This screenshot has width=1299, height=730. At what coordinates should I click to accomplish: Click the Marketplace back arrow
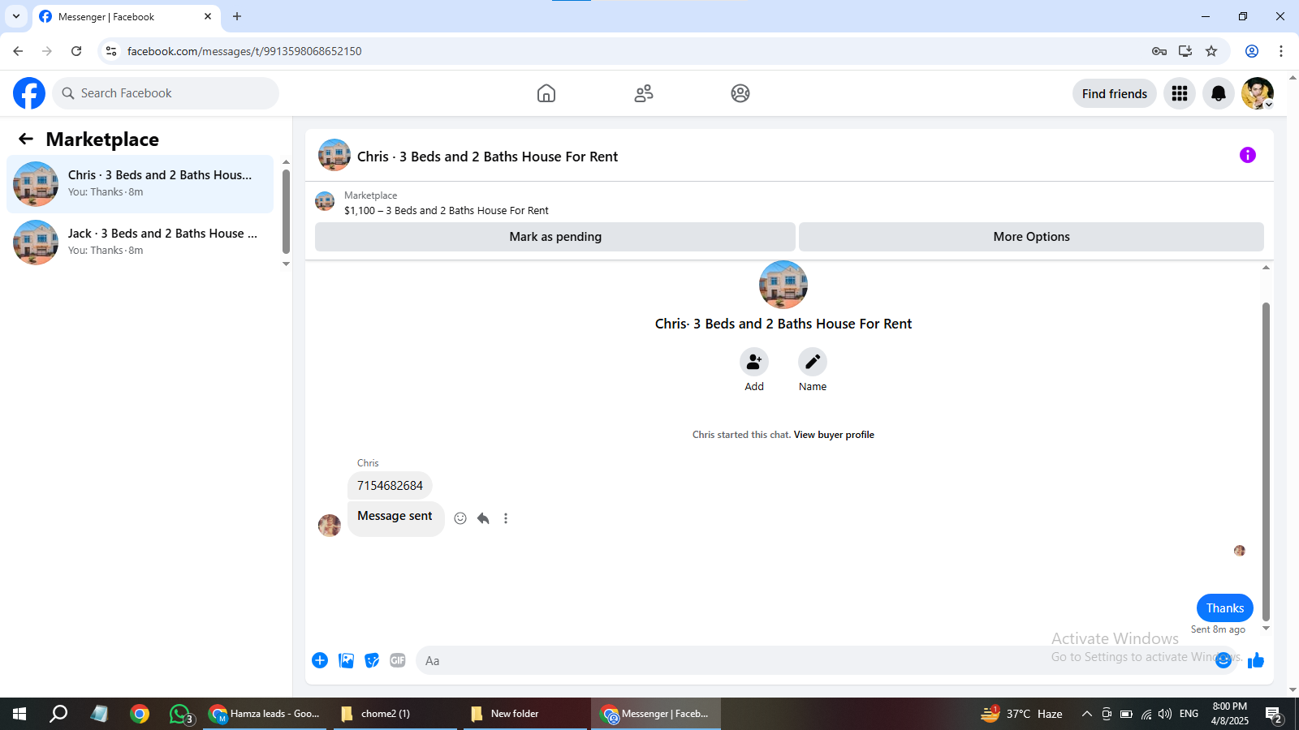(26, 139)
